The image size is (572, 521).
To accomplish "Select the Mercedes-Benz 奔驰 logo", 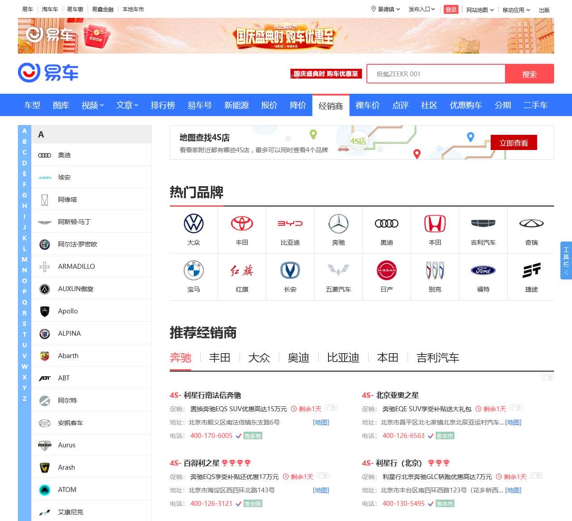I will click(338, 223).
